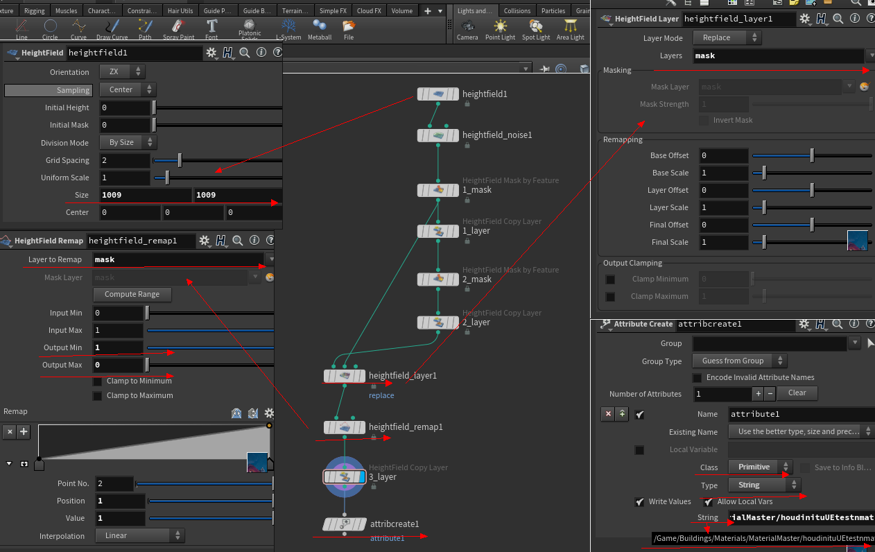Enable the Invert Mask checkbox

(x=703, y=120)
